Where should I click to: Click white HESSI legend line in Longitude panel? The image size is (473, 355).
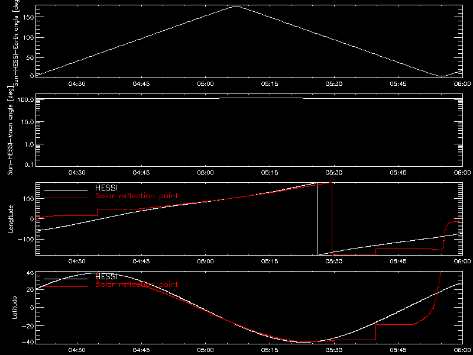click(66, 190)
